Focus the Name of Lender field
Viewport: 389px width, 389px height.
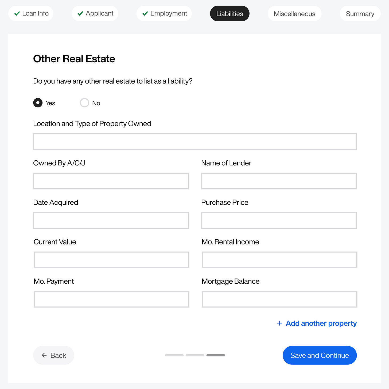click(279, 181)
